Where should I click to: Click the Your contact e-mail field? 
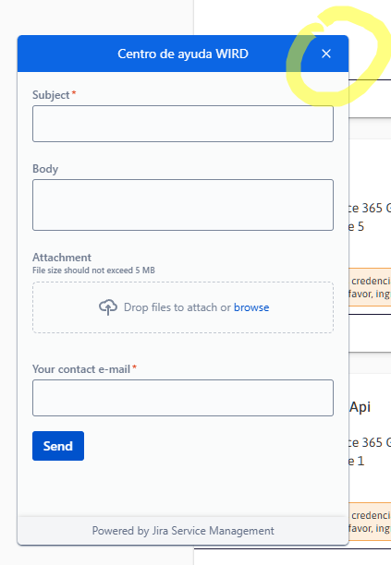click(183, 398)
